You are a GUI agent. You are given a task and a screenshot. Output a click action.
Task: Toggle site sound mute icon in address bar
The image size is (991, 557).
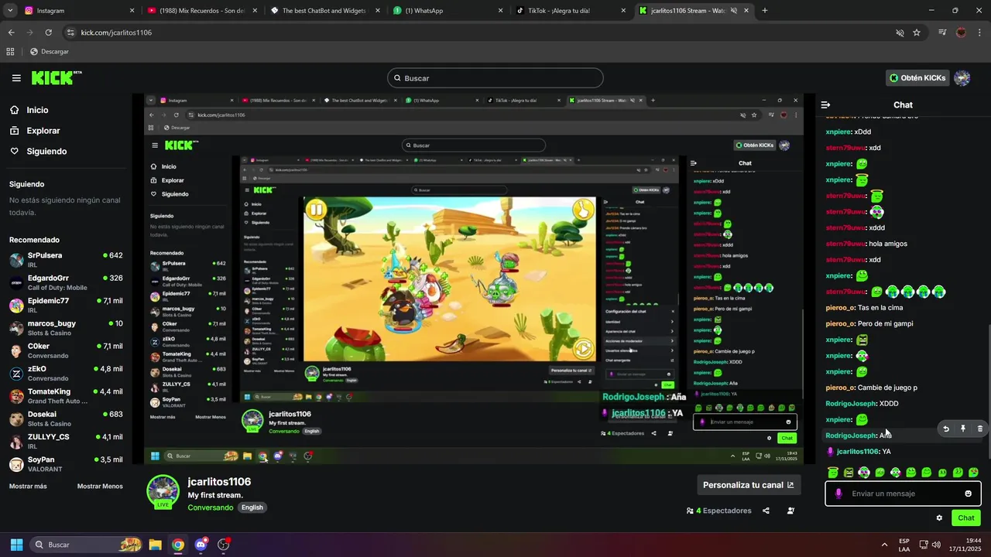click(900, 32)
